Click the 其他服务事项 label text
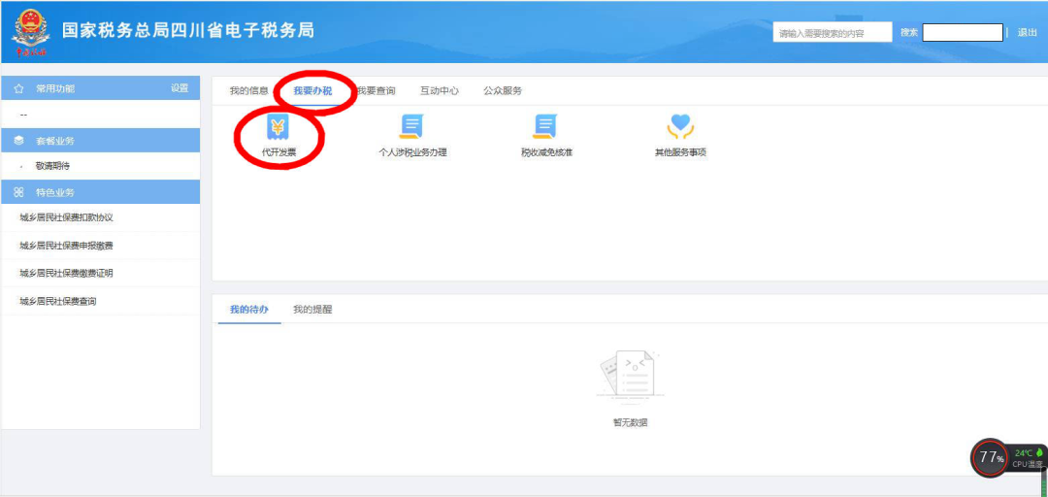 680,152
